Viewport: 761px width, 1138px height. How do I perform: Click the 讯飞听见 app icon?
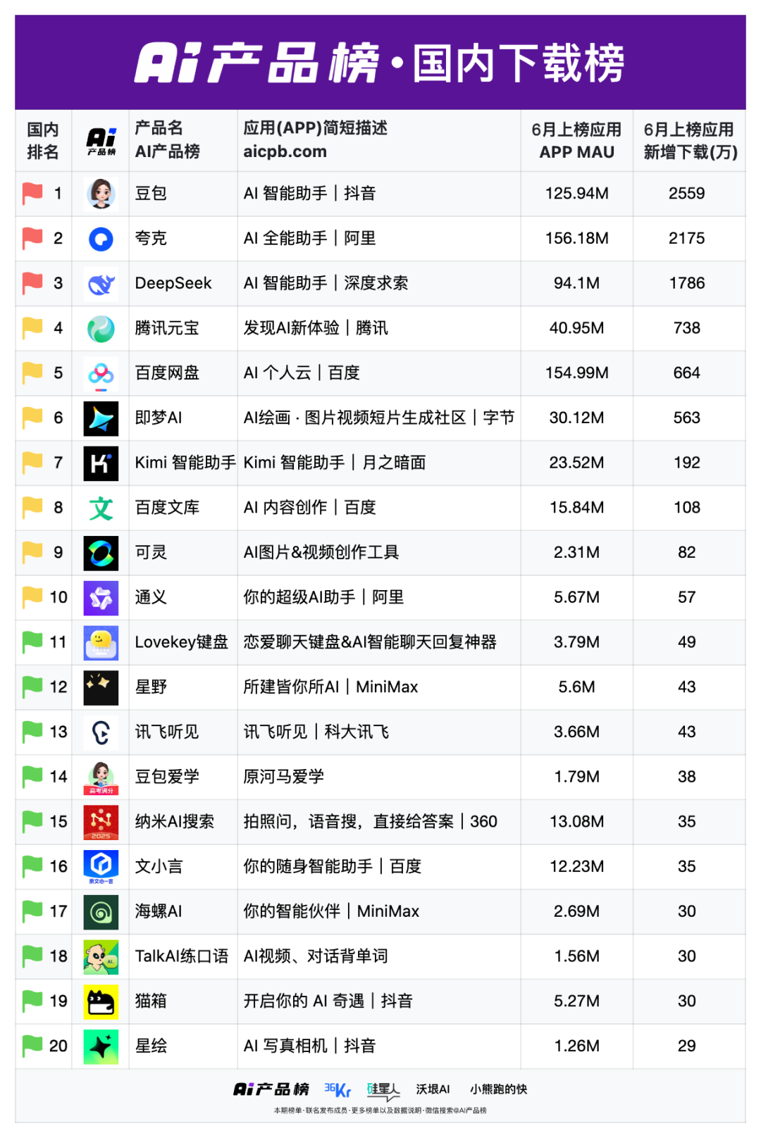point(101,732)
